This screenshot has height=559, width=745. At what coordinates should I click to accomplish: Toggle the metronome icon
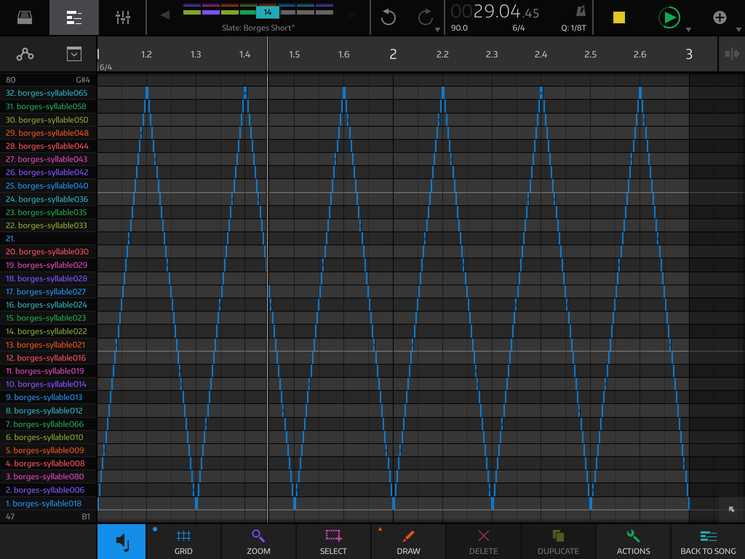[581, 11]
